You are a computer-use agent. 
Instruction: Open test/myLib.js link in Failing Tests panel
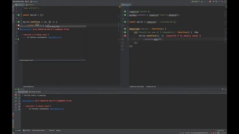click(x=28, y=101)
